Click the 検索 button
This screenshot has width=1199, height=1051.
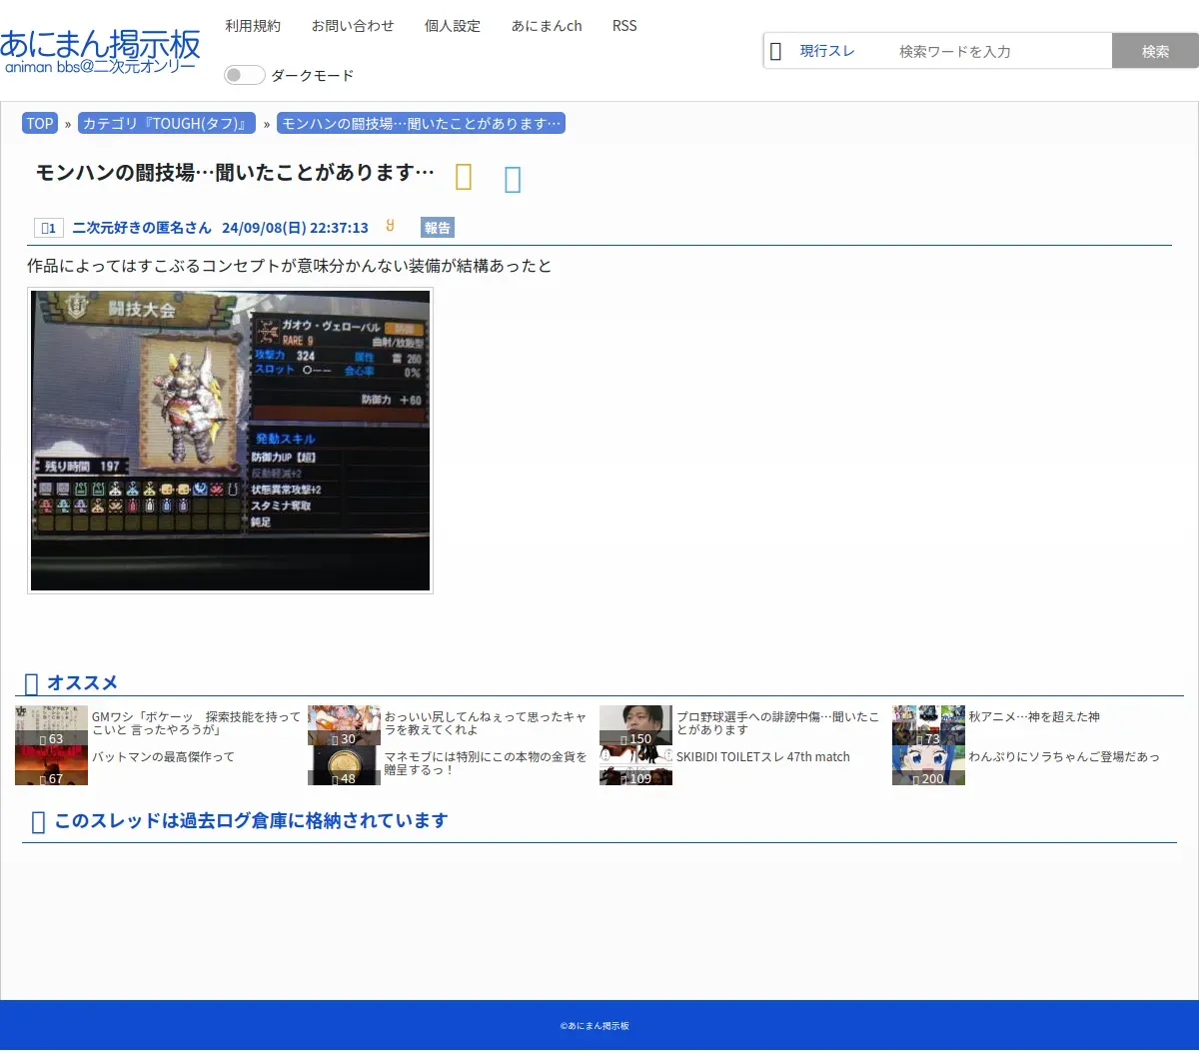click(1155, 51)
